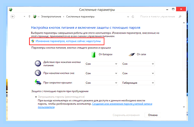Viewport: 194px width, 127px height.
Task: Click the Системные параметры breadcrumb
Action: click(x=80, y=17)
